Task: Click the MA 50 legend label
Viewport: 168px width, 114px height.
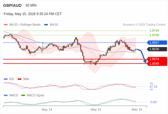Action: click(54, 25)
